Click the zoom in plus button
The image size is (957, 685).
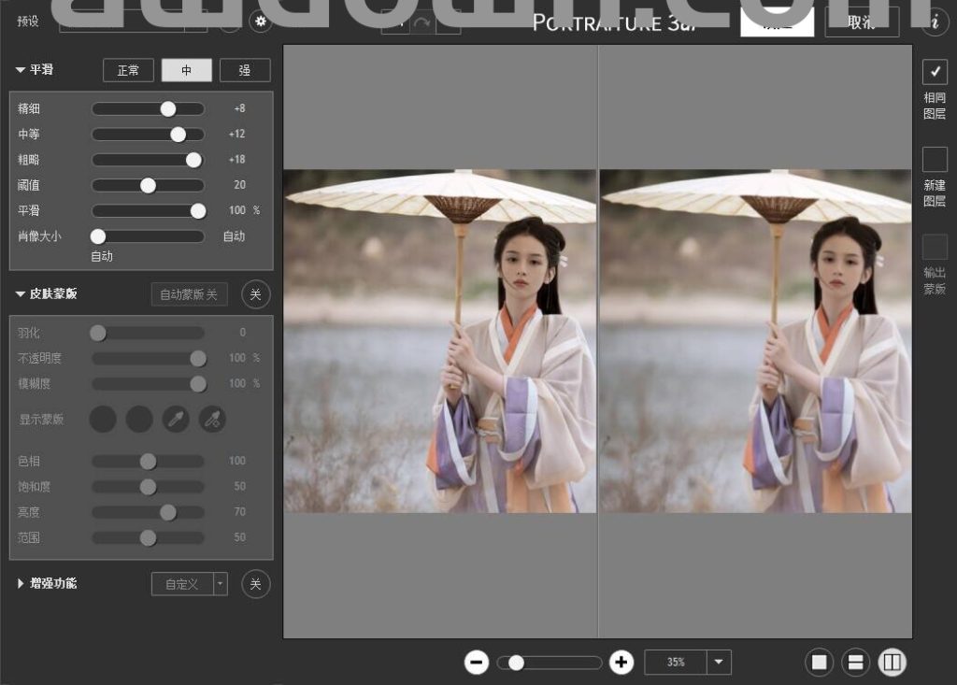tap(621, 663)
